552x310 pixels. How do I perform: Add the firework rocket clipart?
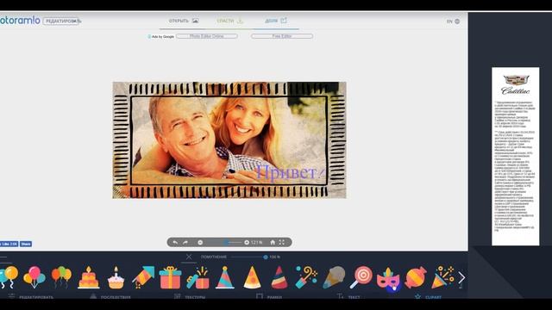pyautogui.click(x=143, y=277)
